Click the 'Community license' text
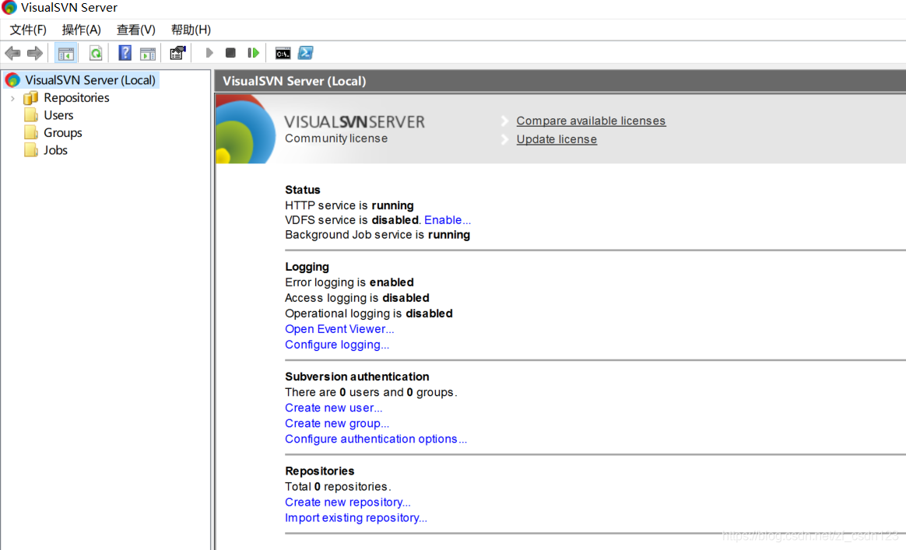906x550 pixels. tap(336, 138)
